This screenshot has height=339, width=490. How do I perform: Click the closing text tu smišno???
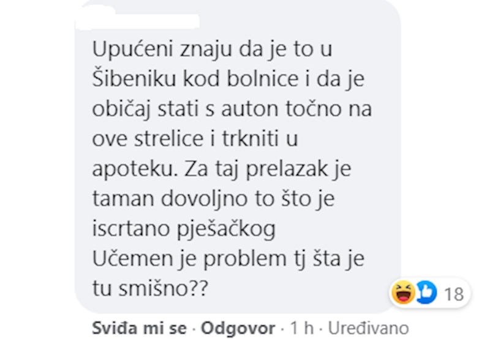150,288
